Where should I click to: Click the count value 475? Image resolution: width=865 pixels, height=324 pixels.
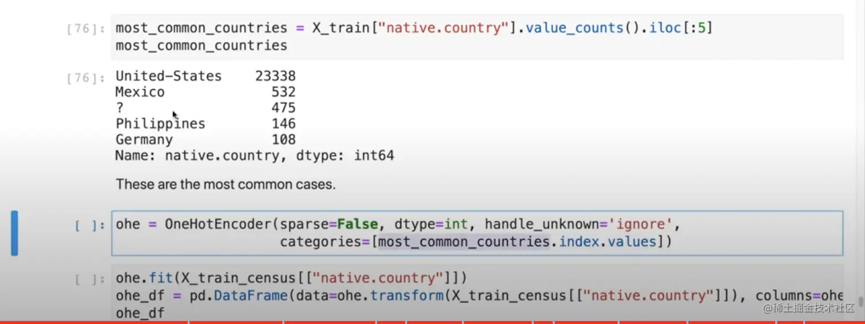(x=284, y=108)
